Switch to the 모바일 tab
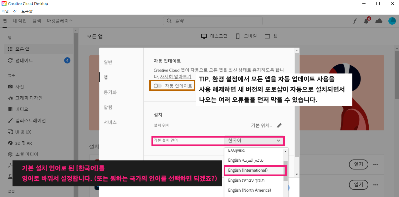Viewport: 399px width, 197px height. (x=246, y=36)
